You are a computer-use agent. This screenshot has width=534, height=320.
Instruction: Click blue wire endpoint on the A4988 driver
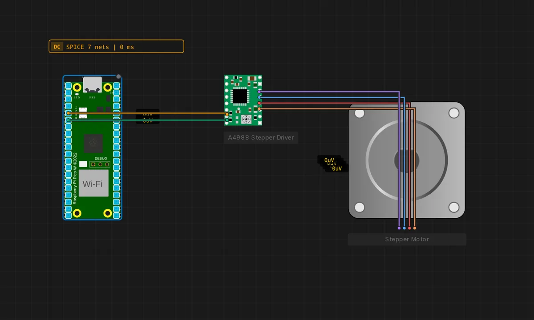(259, 97)
